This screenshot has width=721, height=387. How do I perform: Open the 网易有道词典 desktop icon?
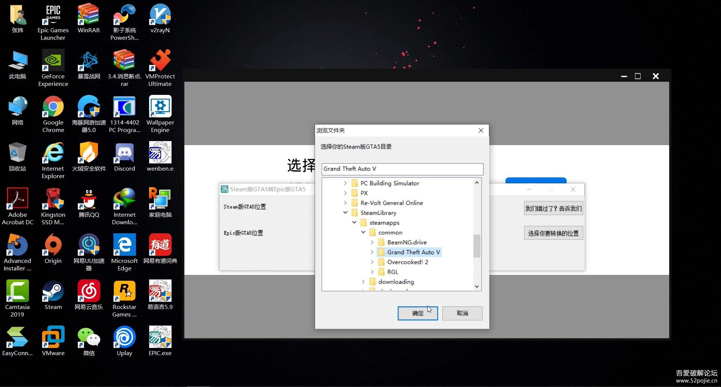point(160,249)
